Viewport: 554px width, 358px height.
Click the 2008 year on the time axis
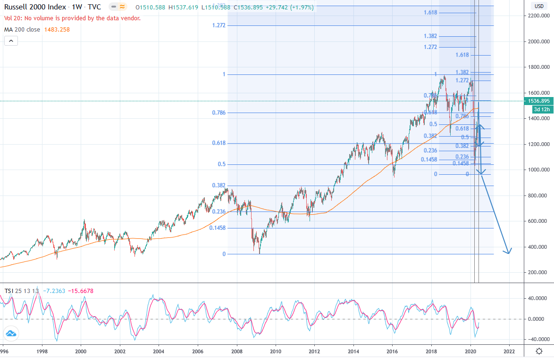coord(237,351)
